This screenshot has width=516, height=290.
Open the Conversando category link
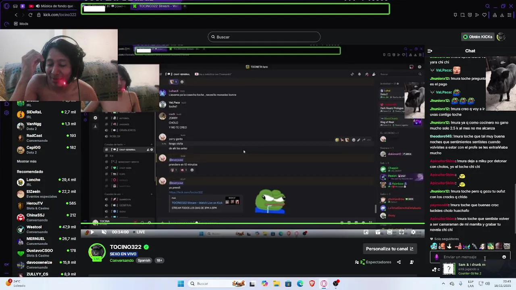pyautogui.click(x=122, y=260)
